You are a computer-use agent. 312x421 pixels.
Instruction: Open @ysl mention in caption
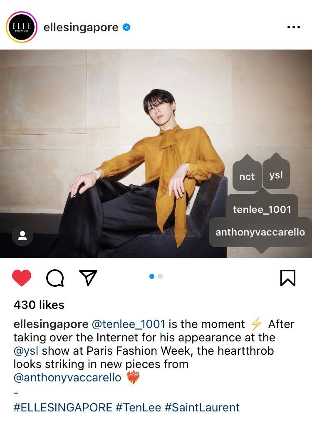point(26,351)
